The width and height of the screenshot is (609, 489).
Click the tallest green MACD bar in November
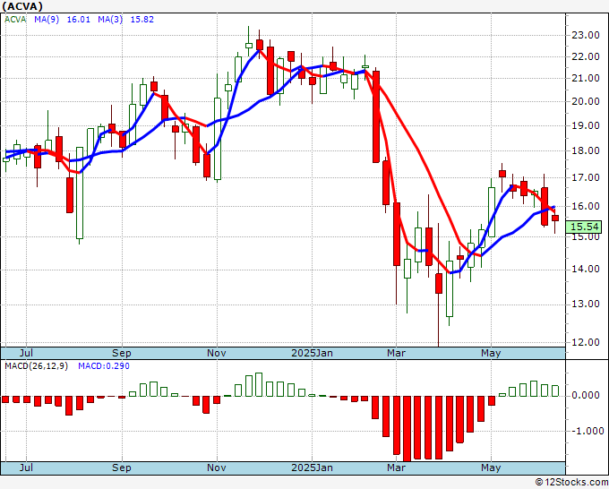click(x=259, y=384)
